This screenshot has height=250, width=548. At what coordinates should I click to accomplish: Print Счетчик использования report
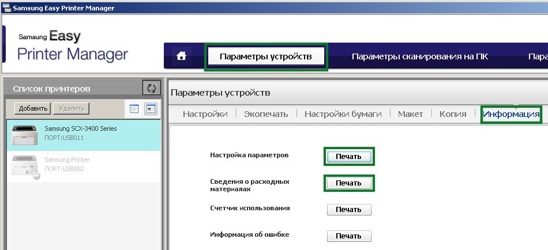click(x=349, y=210)
